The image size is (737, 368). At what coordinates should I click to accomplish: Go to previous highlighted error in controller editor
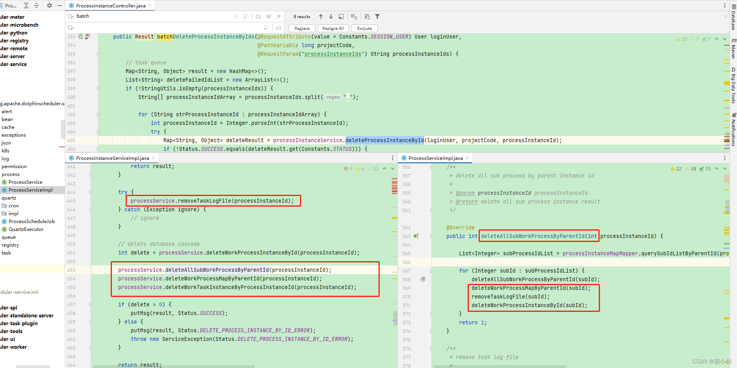[717, 39]
